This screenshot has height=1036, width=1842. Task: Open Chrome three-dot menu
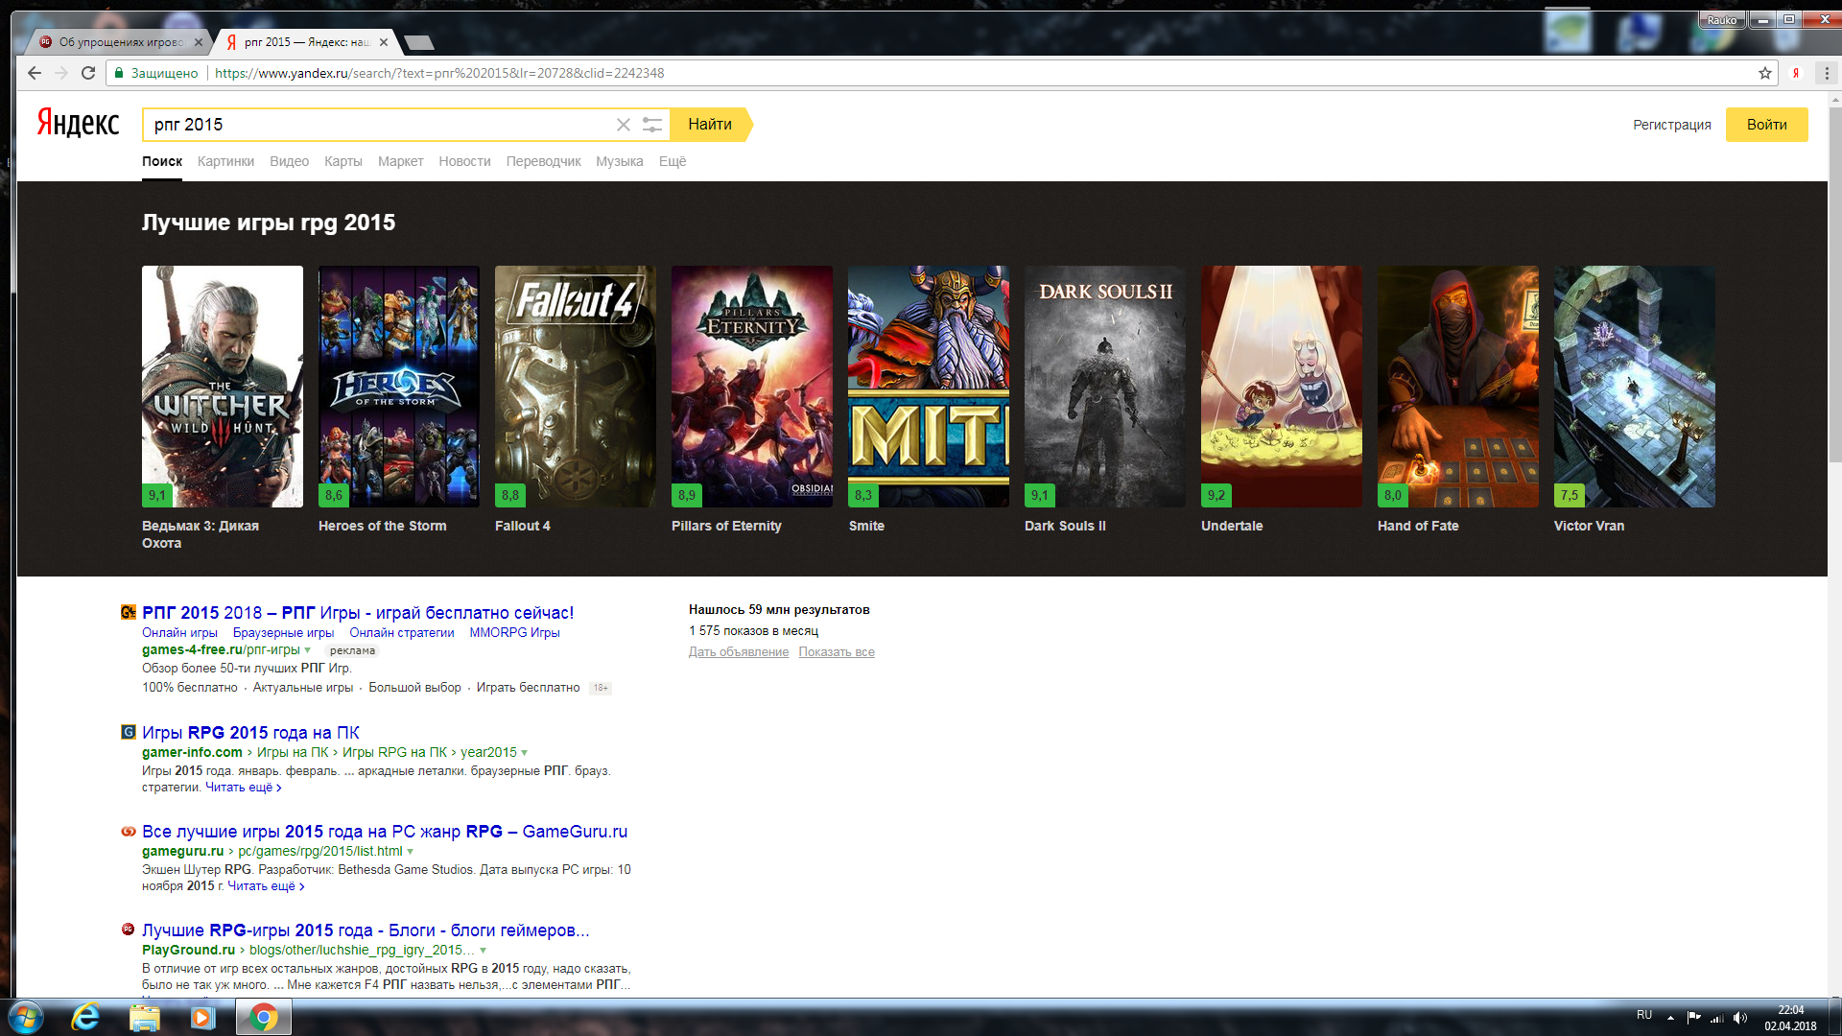point(1826,73)
